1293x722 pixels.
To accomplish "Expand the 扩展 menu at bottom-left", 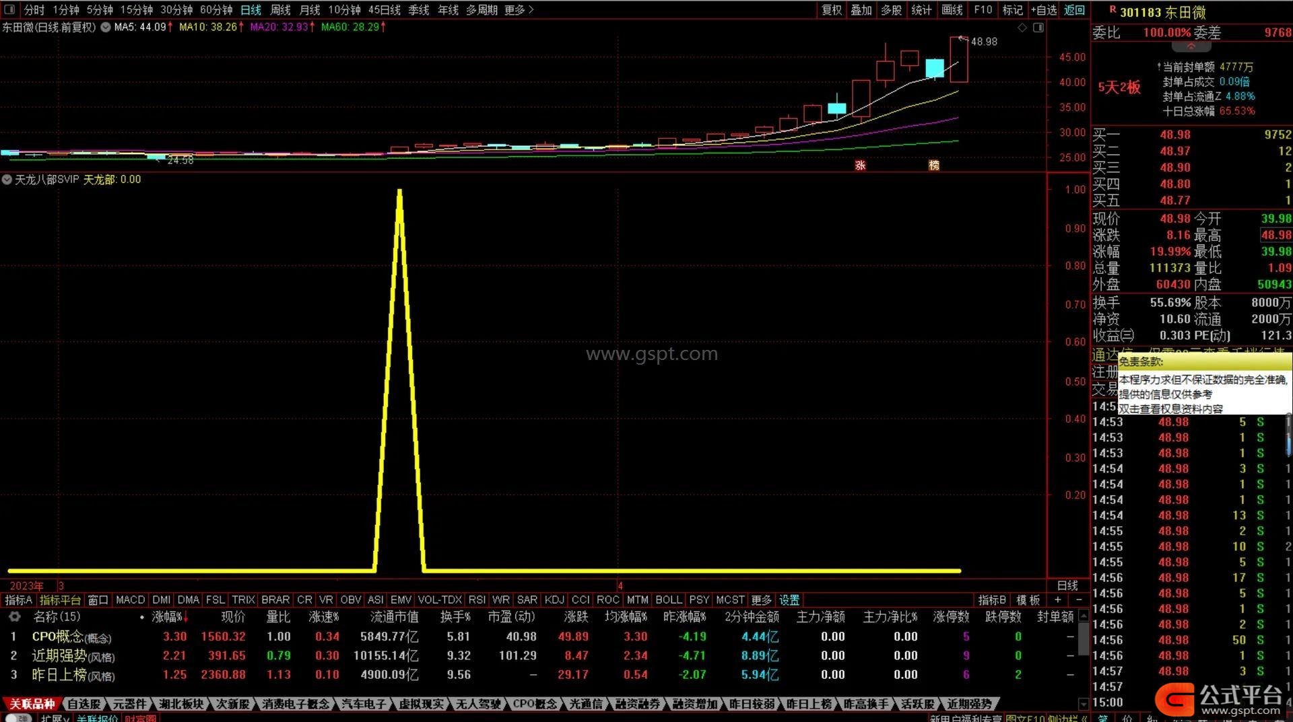I will point(55,718).
